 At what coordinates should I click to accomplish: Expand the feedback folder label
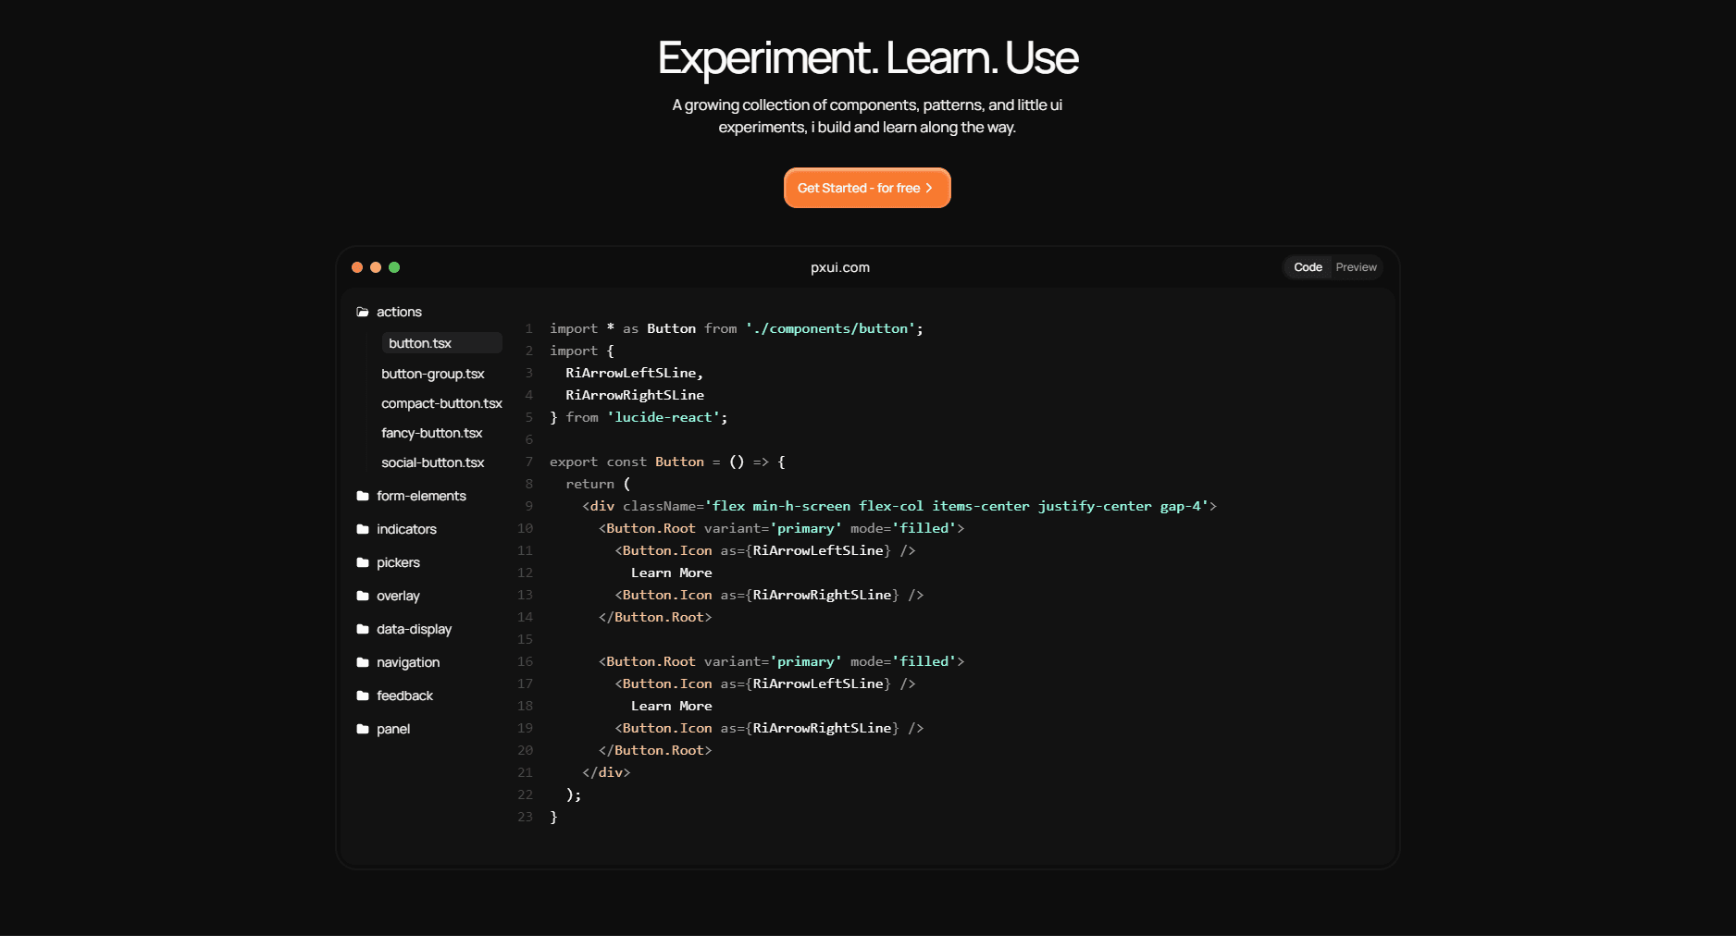pyautogui.click(x=404, y=696)
